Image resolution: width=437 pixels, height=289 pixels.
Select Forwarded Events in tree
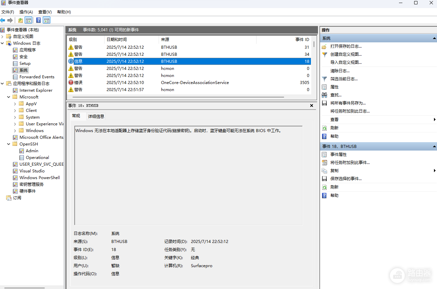click(37, 77)
